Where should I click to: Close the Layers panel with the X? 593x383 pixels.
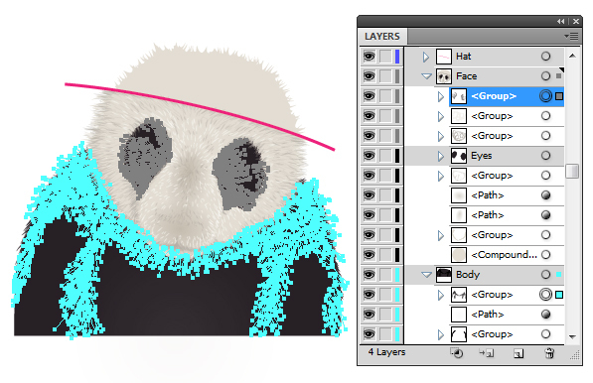click(575, 22)
